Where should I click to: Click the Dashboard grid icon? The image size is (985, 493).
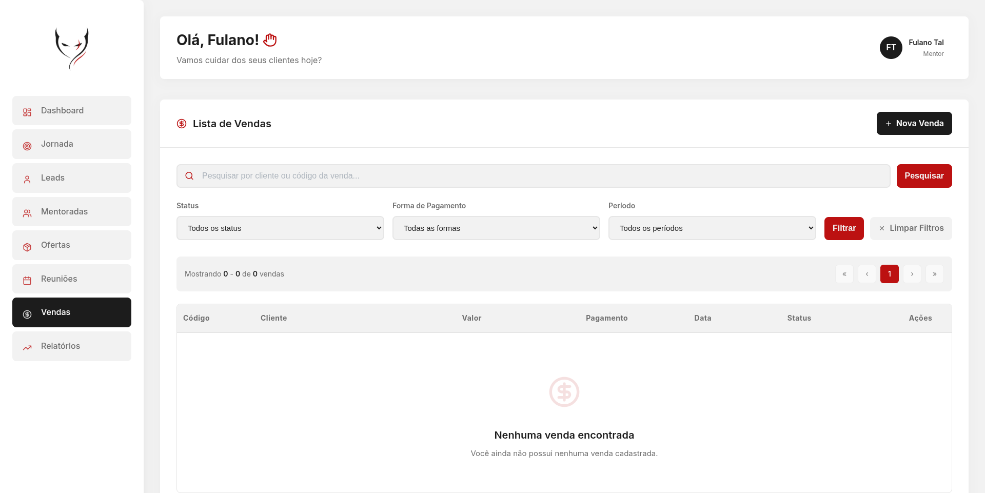pos(27,112)
